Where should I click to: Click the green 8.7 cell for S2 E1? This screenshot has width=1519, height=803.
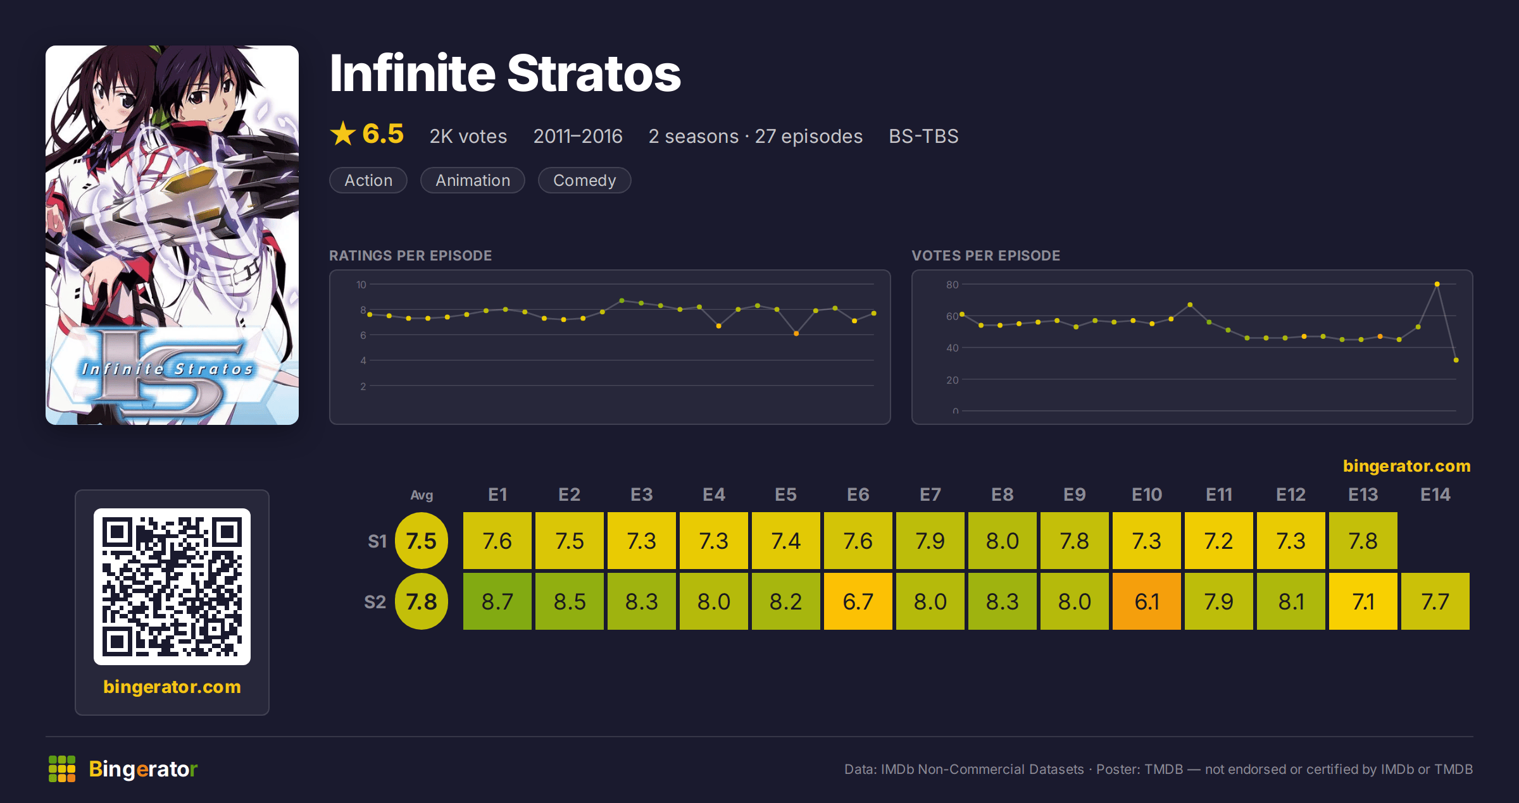click(x=497, y=601)
